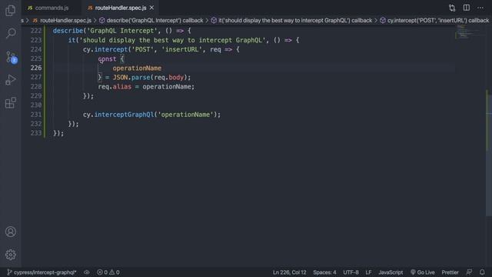This screenshot has height=277, width=492.
Task: Open routeHandler.spec.js breadcrumb item
Action: pos(62,21)
